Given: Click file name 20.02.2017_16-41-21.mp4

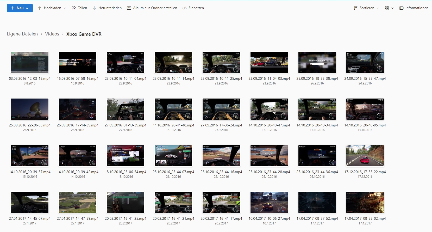Looking at the screenshot, I should click(x=173, y=218).
